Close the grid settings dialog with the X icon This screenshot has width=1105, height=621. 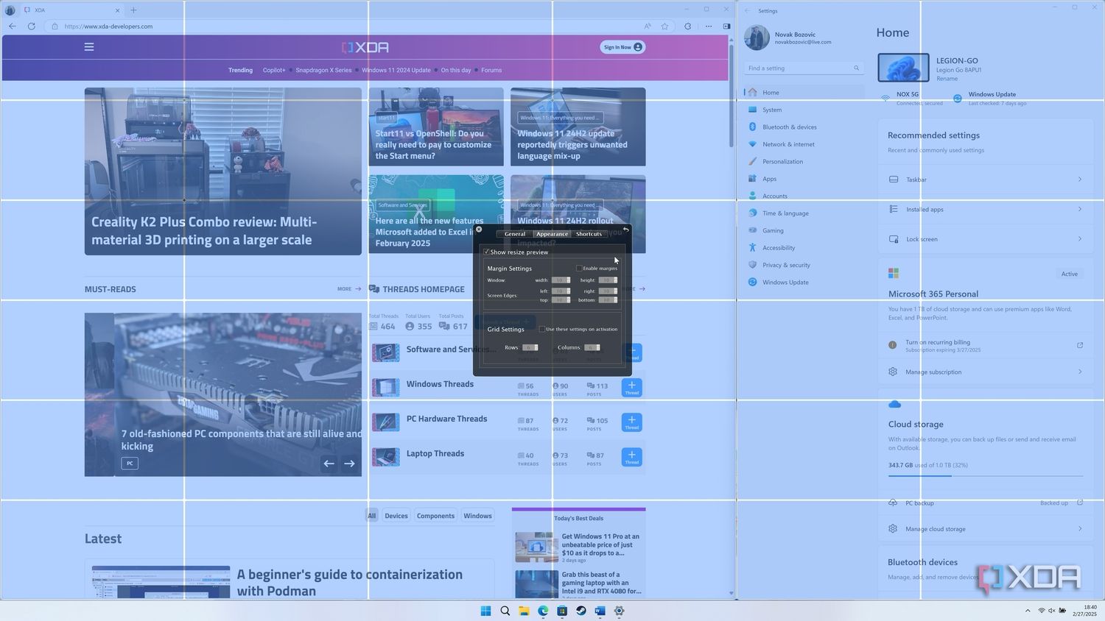tap(479, 230)
